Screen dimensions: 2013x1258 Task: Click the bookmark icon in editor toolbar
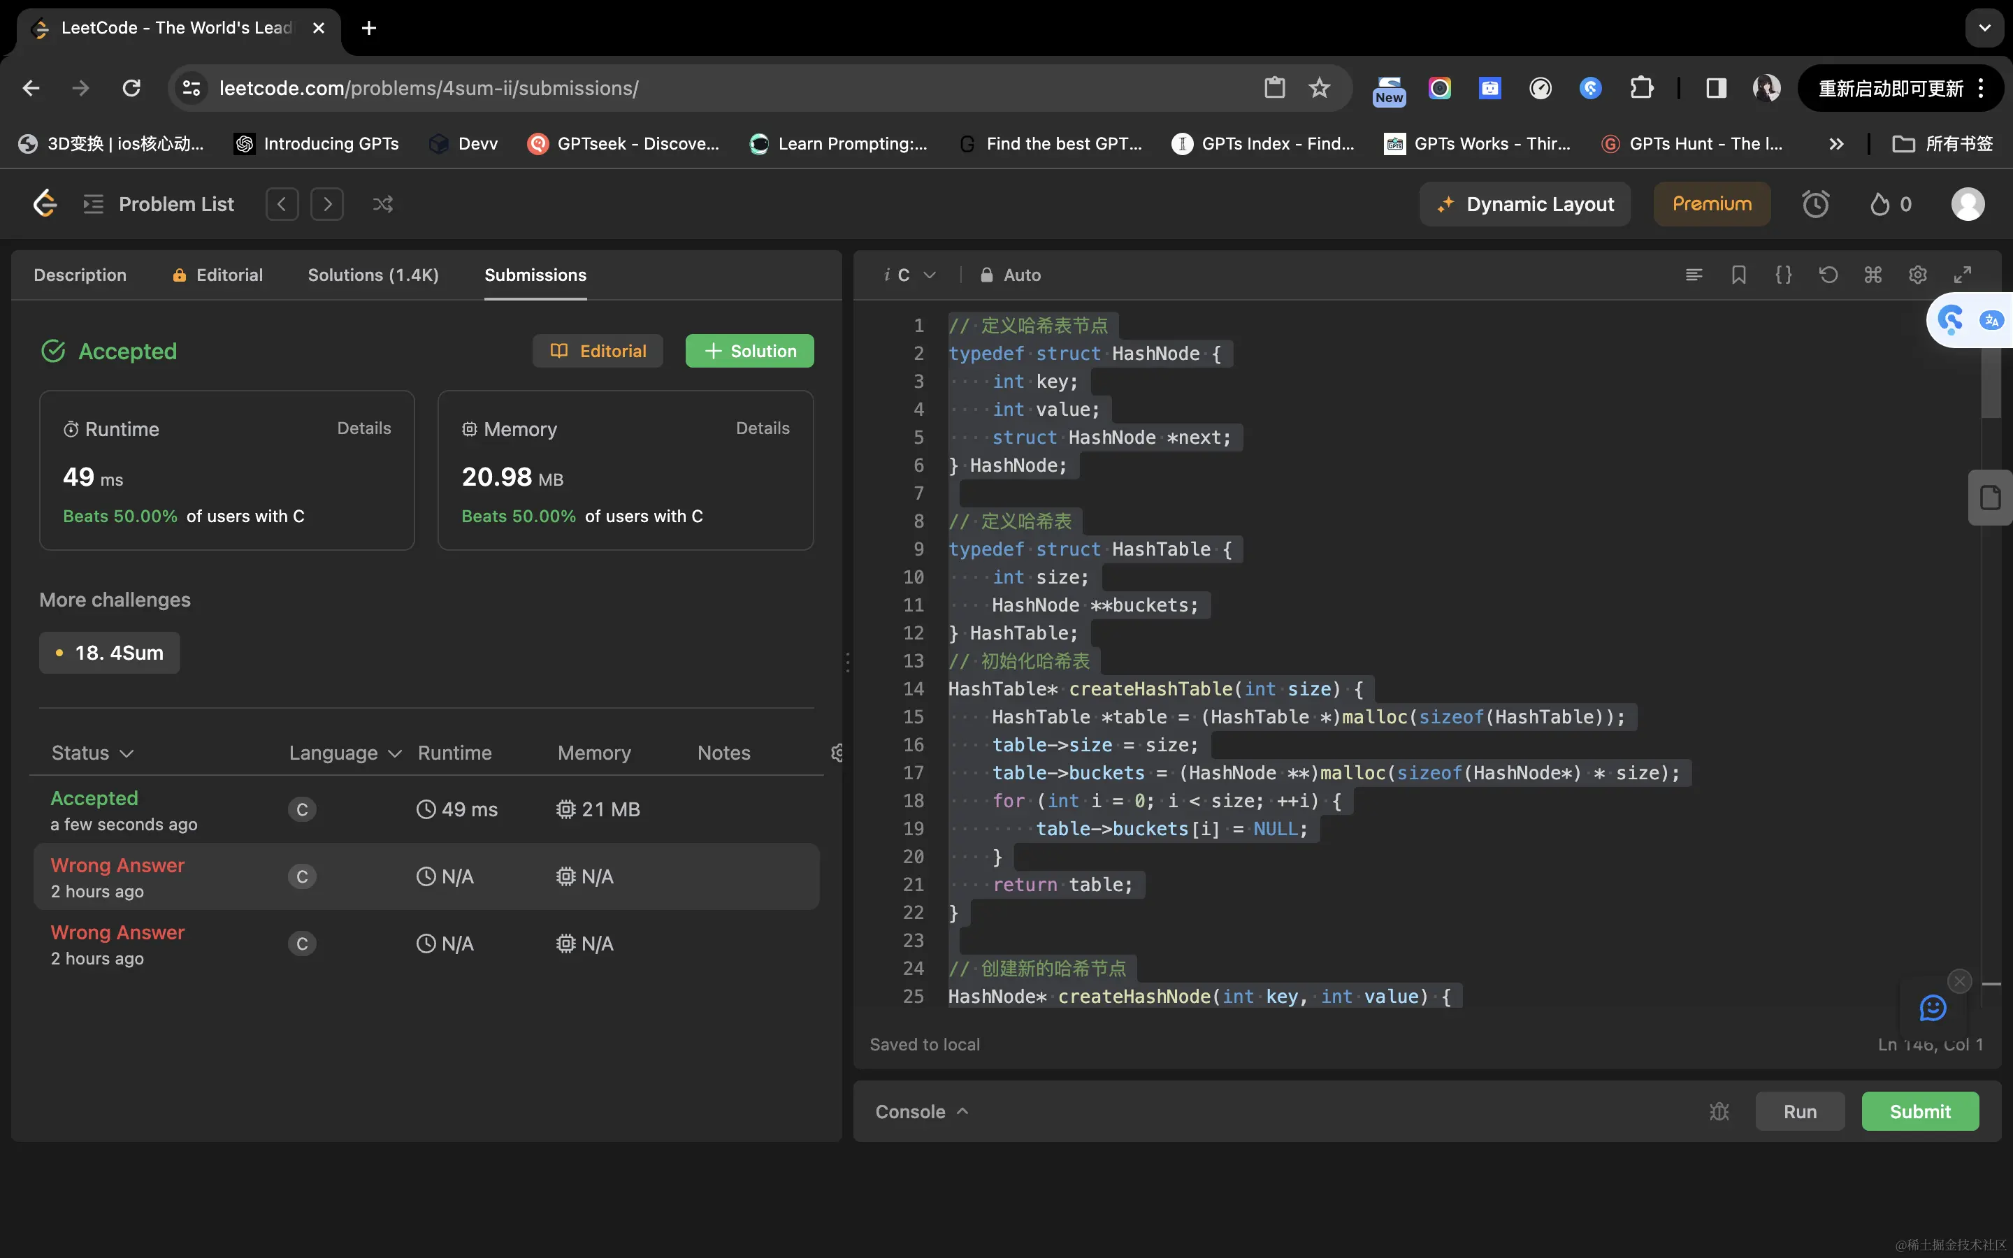(1738, 275)
